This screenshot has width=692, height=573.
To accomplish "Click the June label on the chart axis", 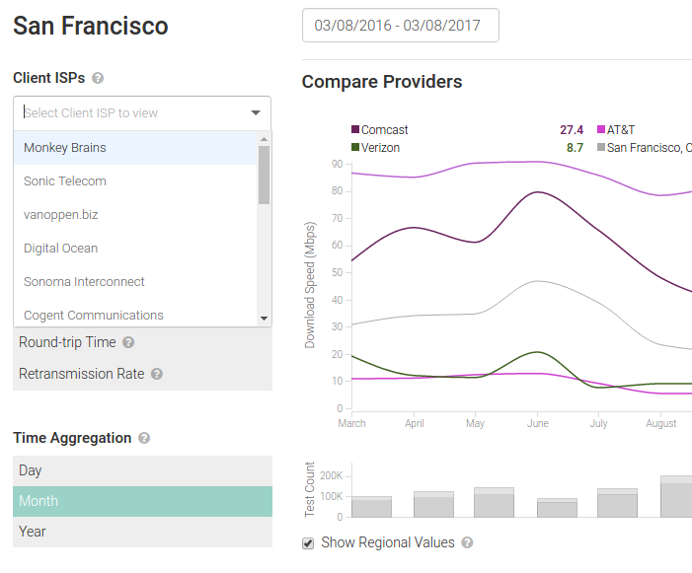I will pyautogui.click(x=538, y=423).
